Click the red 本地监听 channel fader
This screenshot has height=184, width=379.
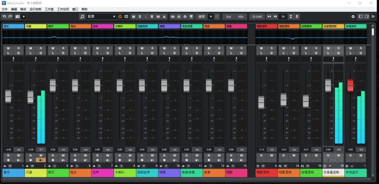click(x=350, y=86)
